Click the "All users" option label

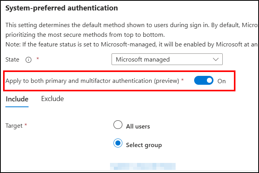(x=138, y=126)
